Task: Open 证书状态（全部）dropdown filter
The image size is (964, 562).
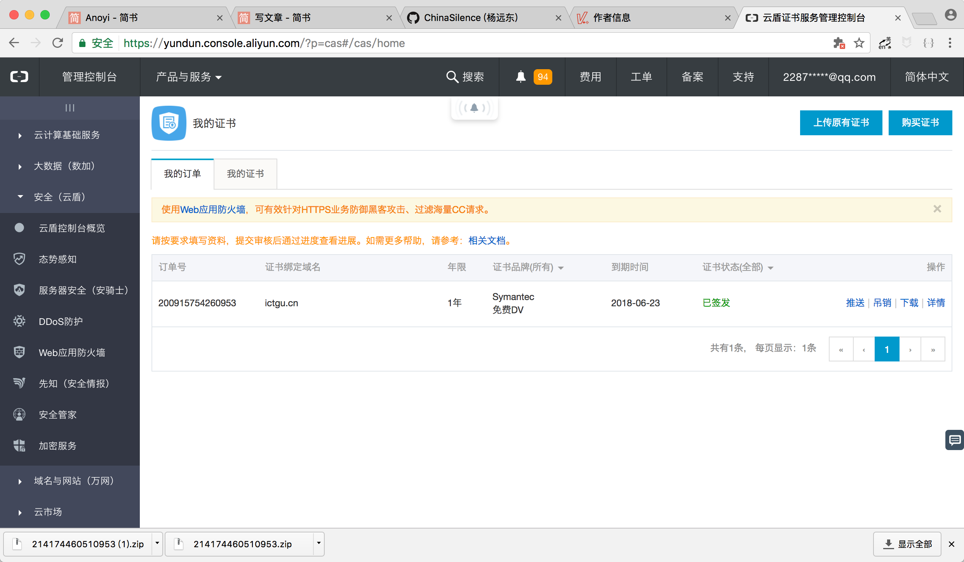Action: [x=736, y=267]
